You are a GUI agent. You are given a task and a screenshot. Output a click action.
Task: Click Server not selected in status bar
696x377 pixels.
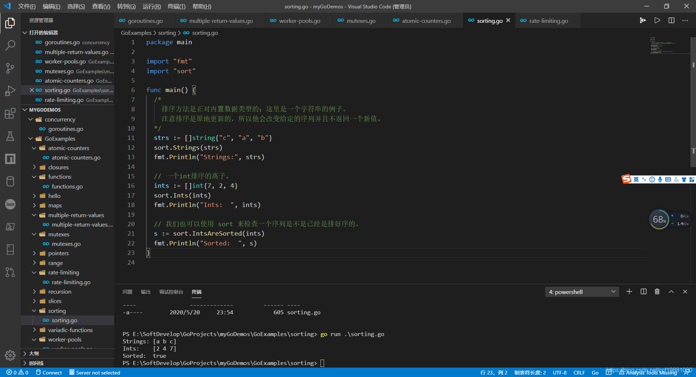(x=95, y=372)
